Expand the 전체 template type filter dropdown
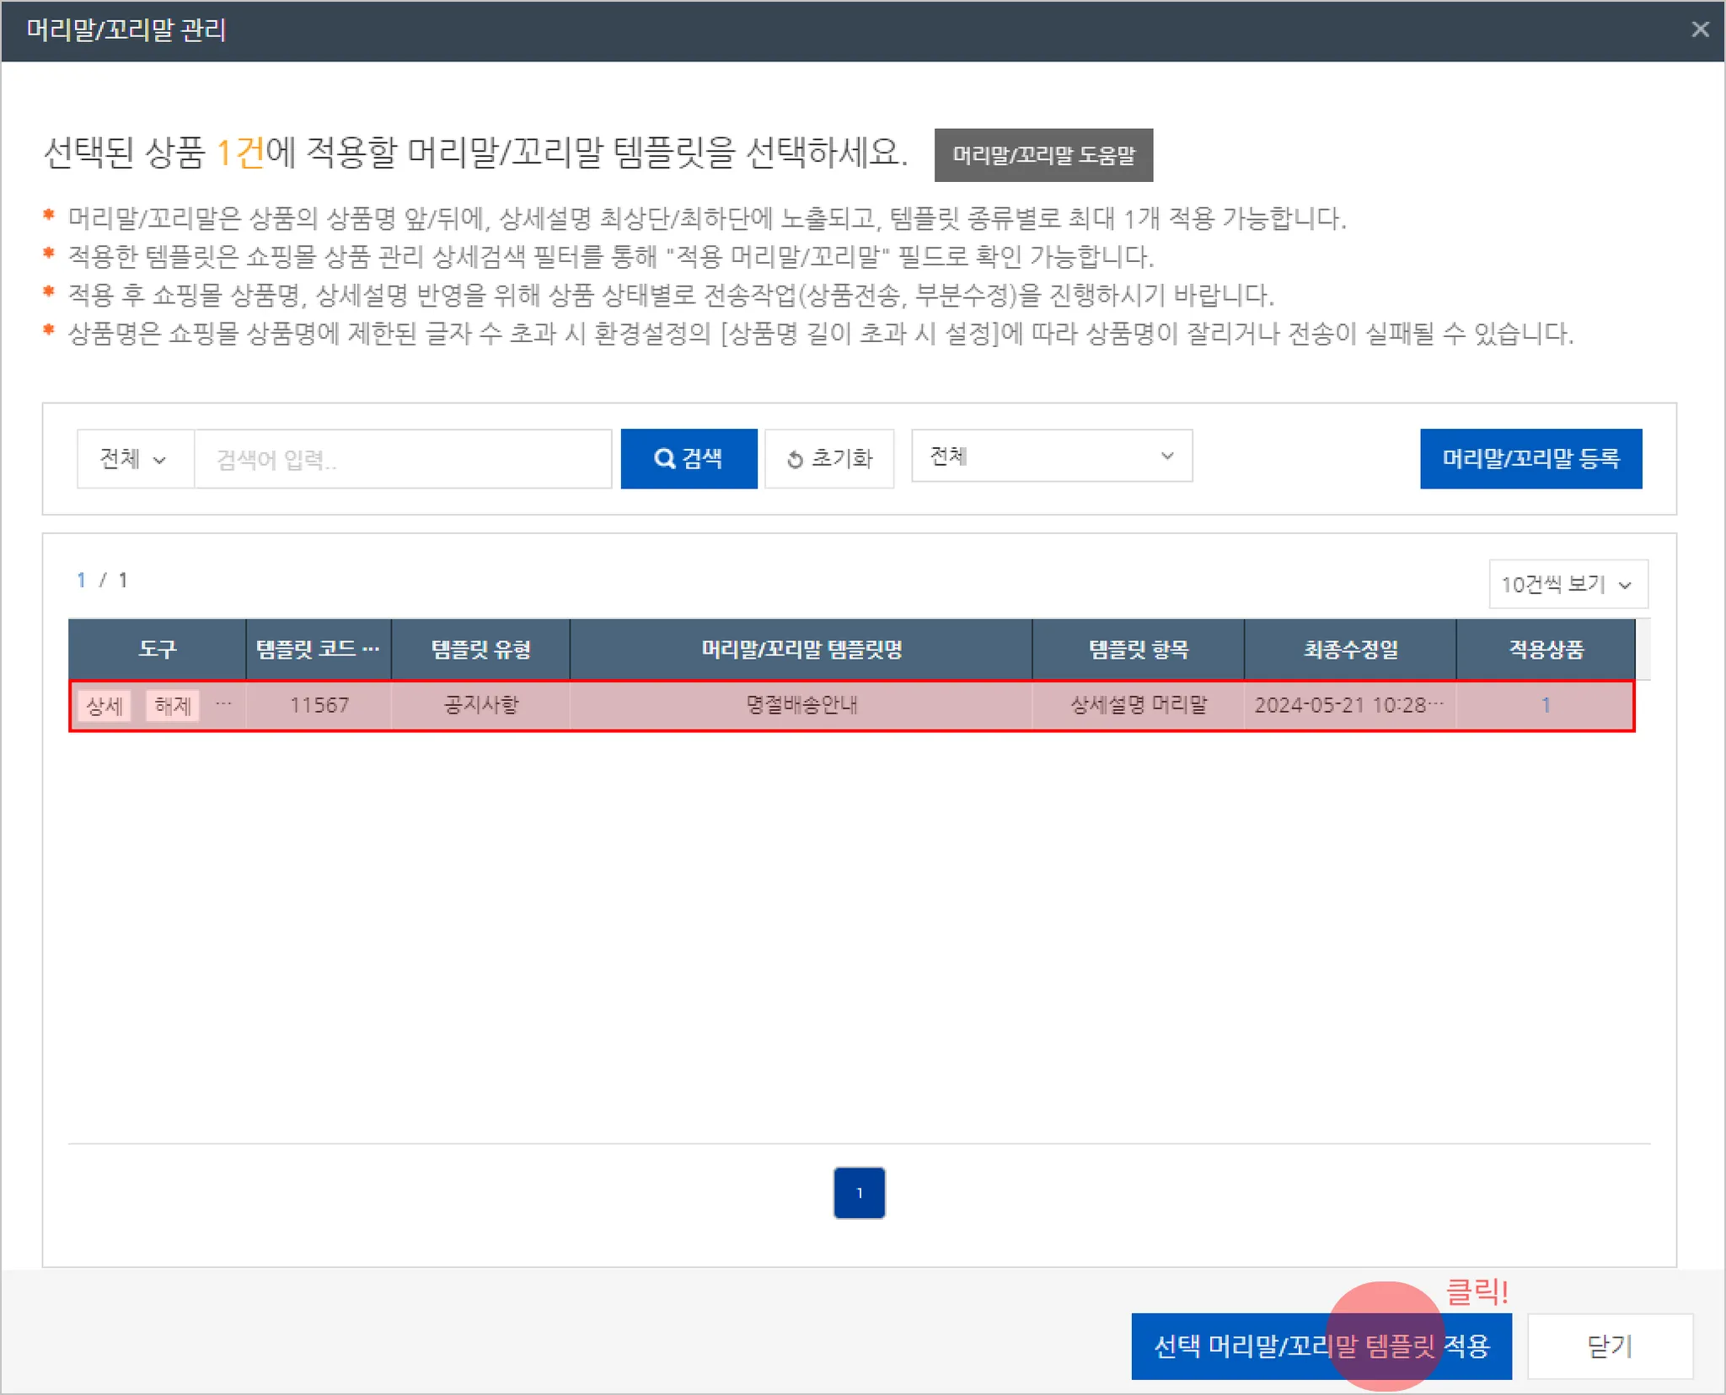 [1051, 456]
